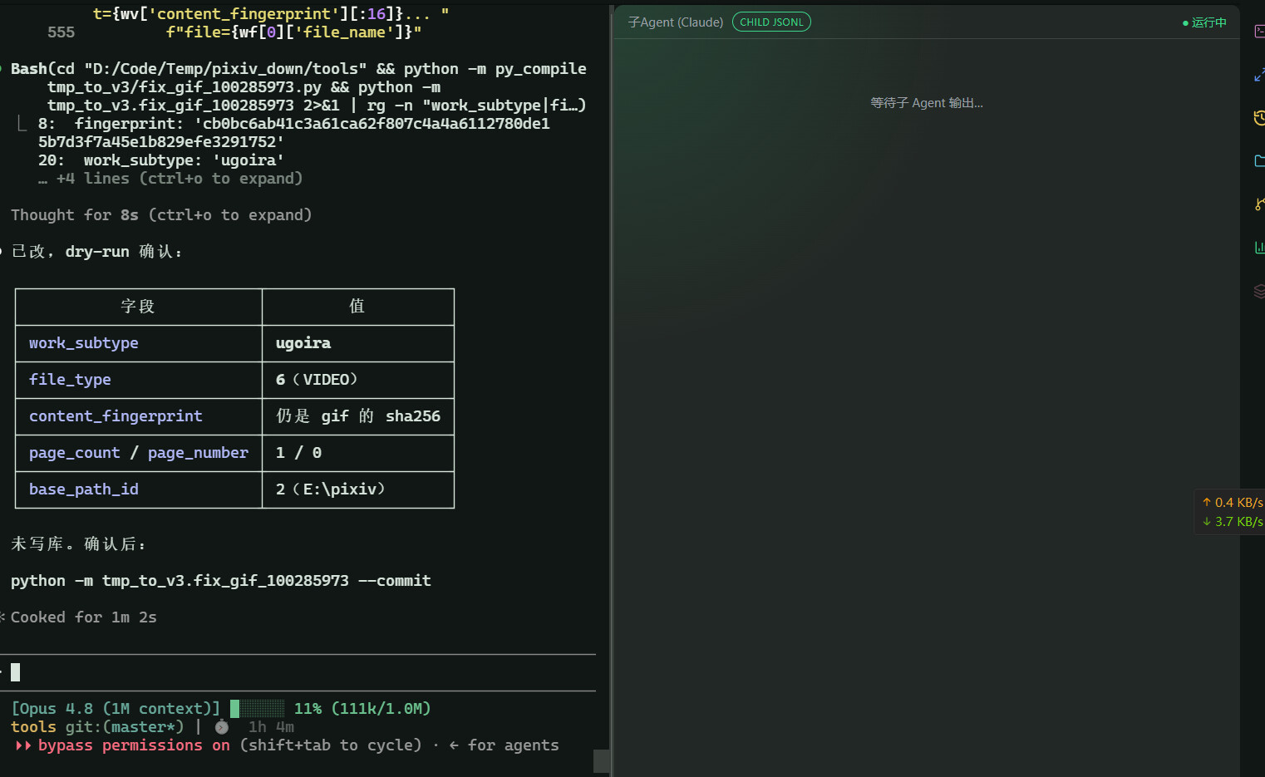The image size is (1265, 777).
Task: Click the 子Agent (Claude) panel title
Action: coord(676,22)
